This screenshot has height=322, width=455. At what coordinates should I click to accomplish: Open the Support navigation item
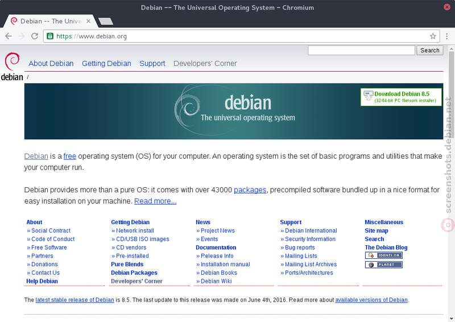click(x=152, y=64)
